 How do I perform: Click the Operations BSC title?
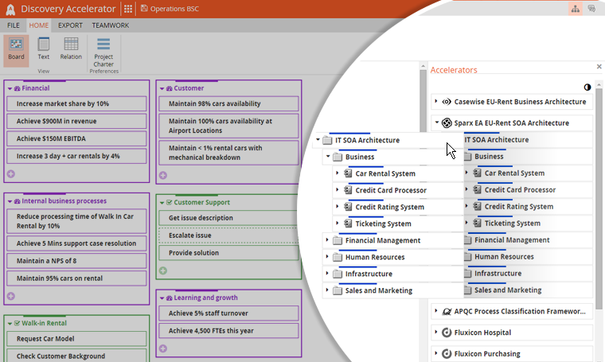click(174, 9)
